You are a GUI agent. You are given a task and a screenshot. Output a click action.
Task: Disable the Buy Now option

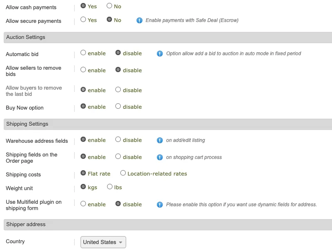tap(118, 106)
